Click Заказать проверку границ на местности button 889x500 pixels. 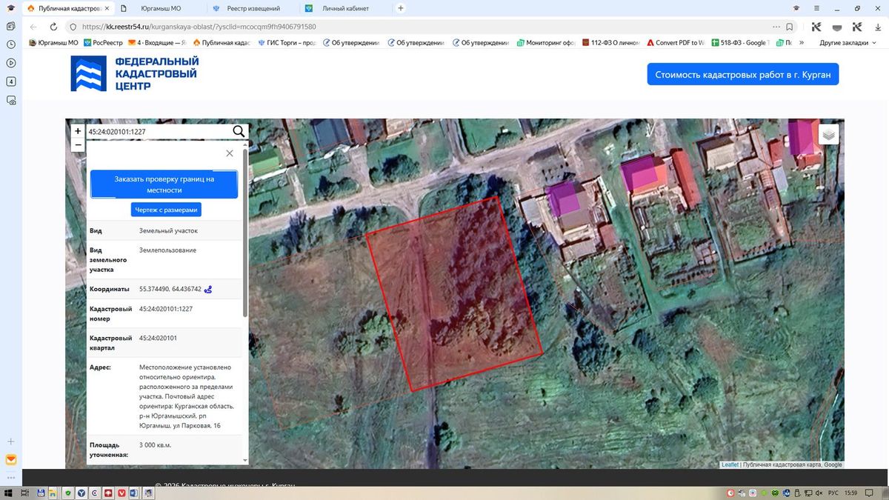164,184
